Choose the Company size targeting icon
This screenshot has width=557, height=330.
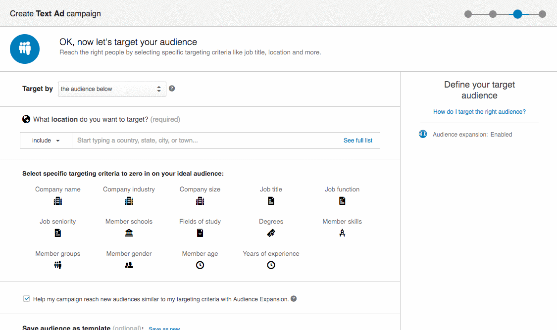200,201
